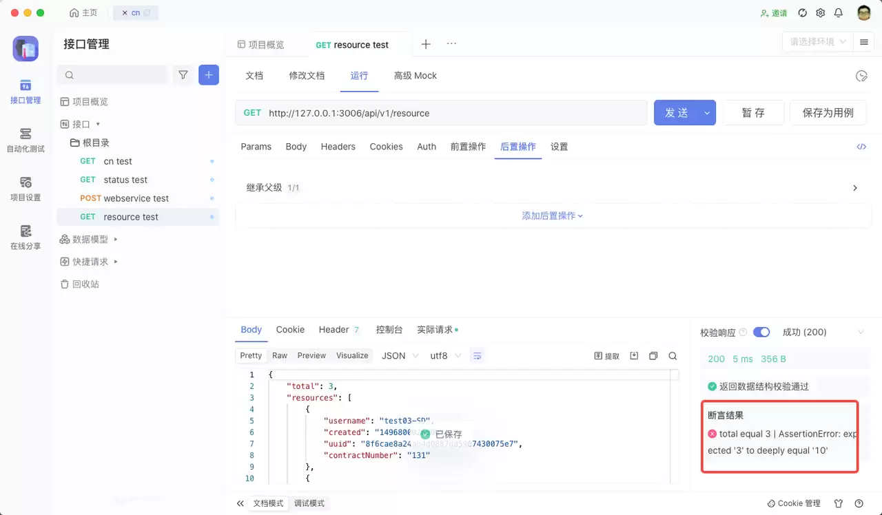Viewport: 882px width, 515px height.
Task: Click the request URL input field
Action: [441, 113]
